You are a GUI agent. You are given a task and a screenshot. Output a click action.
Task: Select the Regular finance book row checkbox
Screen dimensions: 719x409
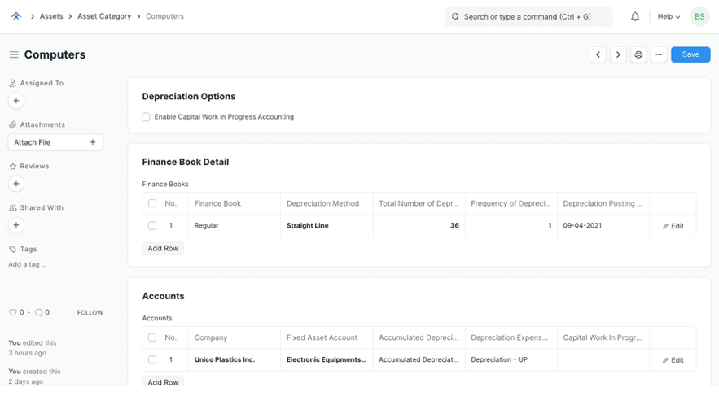[152, 225]
